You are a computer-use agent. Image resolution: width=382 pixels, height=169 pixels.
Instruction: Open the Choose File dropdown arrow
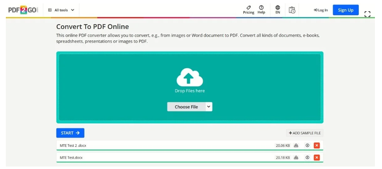(x=209, y=107)
